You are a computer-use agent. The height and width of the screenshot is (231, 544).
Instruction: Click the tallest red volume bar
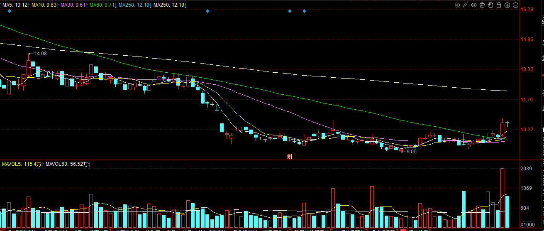pos(502,198)
